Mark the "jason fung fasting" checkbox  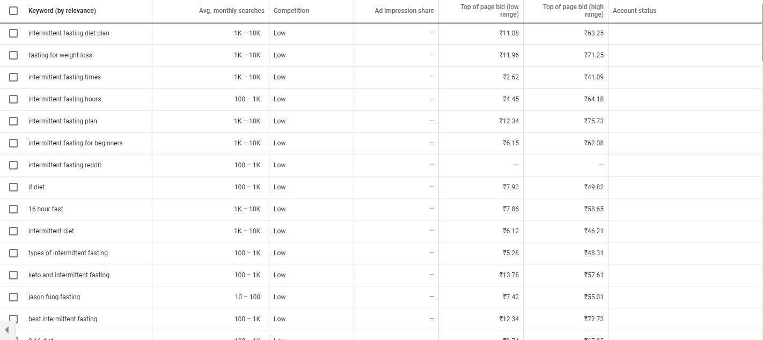tap(13, 297)
